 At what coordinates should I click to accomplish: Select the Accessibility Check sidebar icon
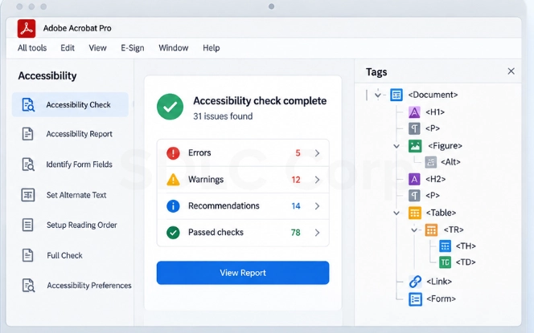tap(28, 104)
